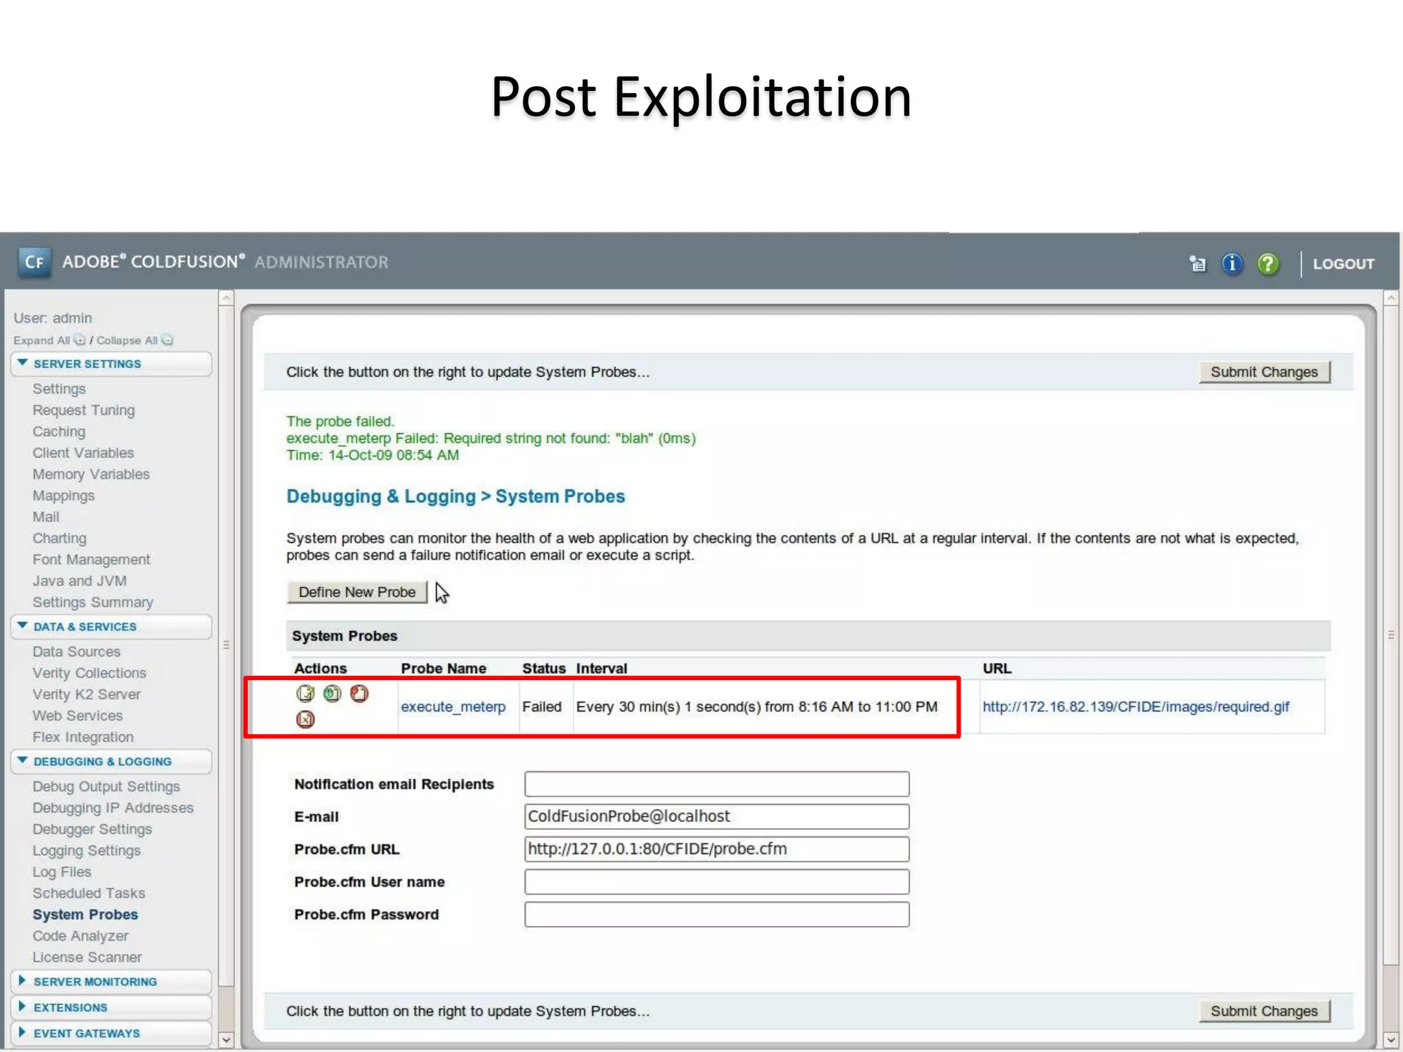
Task: Click the E-mail input field
Action: pyautogui.click(x=717, y=816)
